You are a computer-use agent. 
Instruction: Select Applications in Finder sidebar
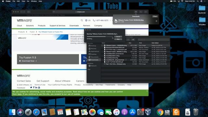94,51
